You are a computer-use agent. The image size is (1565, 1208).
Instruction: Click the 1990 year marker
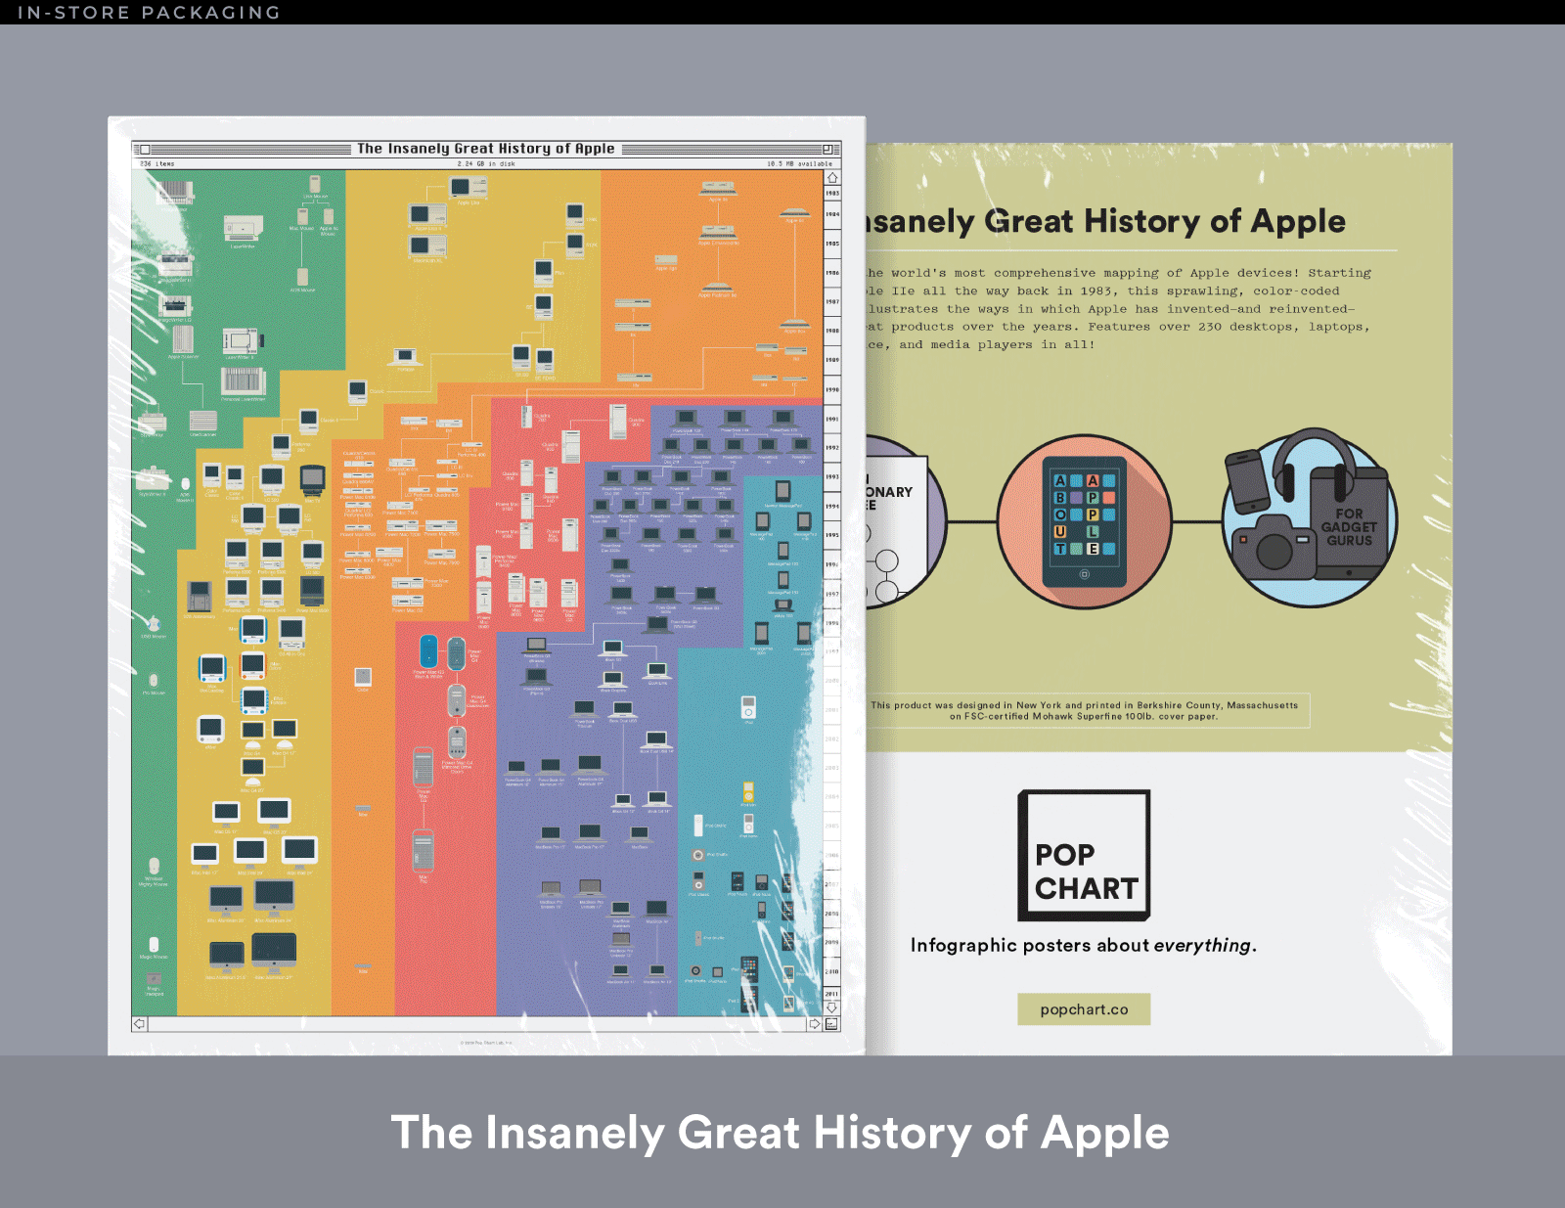[x=832, y=389]
